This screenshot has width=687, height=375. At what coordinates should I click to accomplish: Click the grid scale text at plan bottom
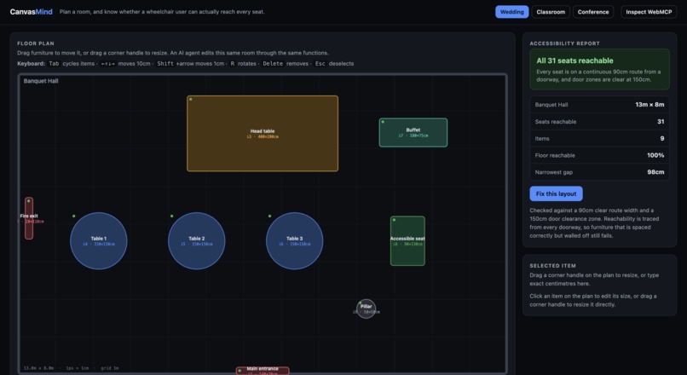(x=72, y=368)
